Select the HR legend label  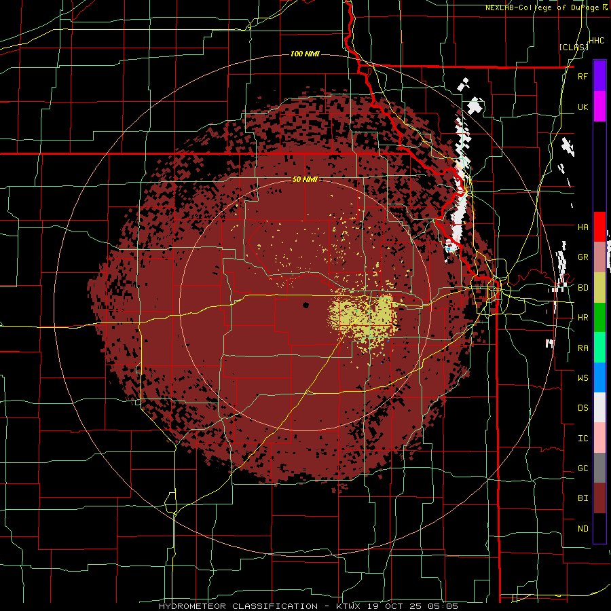pos(582,318)
